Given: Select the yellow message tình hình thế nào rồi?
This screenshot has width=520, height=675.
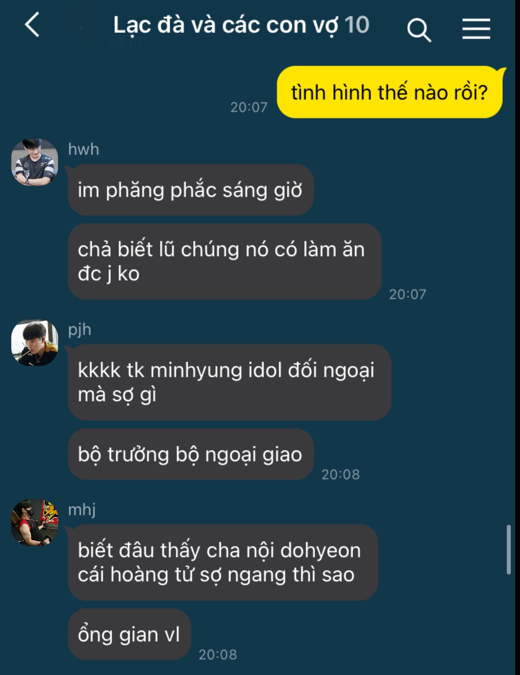Looking at the screenshot, I should (389, 92).
